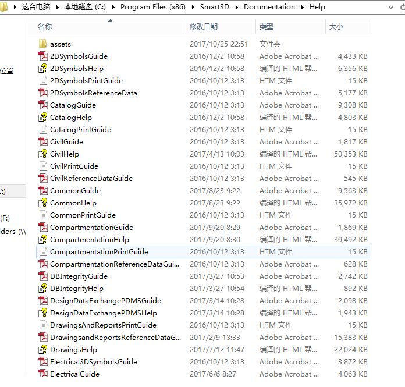Click the DBIntegrityHelp compiled help icon
Viewport: 405px width, 387px height.
click(43, 288)
